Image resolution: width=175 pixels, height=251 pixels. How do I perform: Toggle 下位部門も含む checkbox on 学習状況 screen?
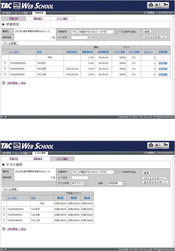coord(119,32)
